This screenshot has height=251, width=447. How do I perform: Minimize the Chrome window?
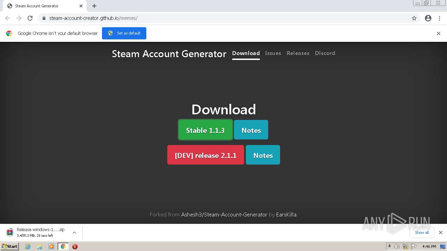[x=418, y=3]
